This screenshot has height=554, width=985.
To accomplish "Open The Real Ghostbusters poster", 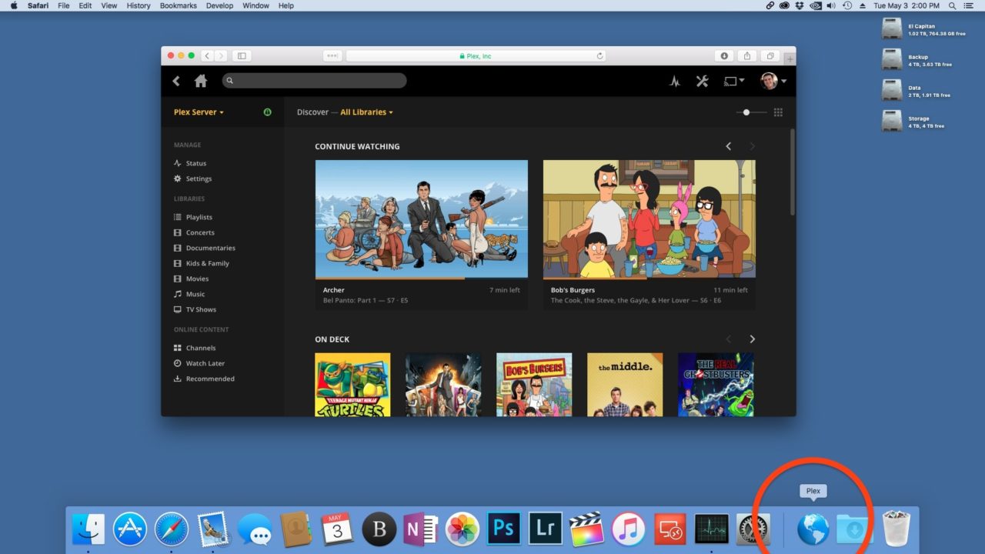I will point(716,385).
